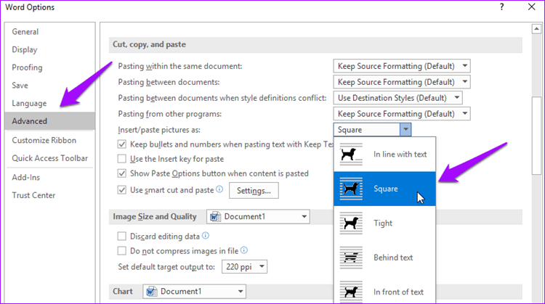
Task: Click info icon beside Do not compress images
Action: click(x=244, y=250)
